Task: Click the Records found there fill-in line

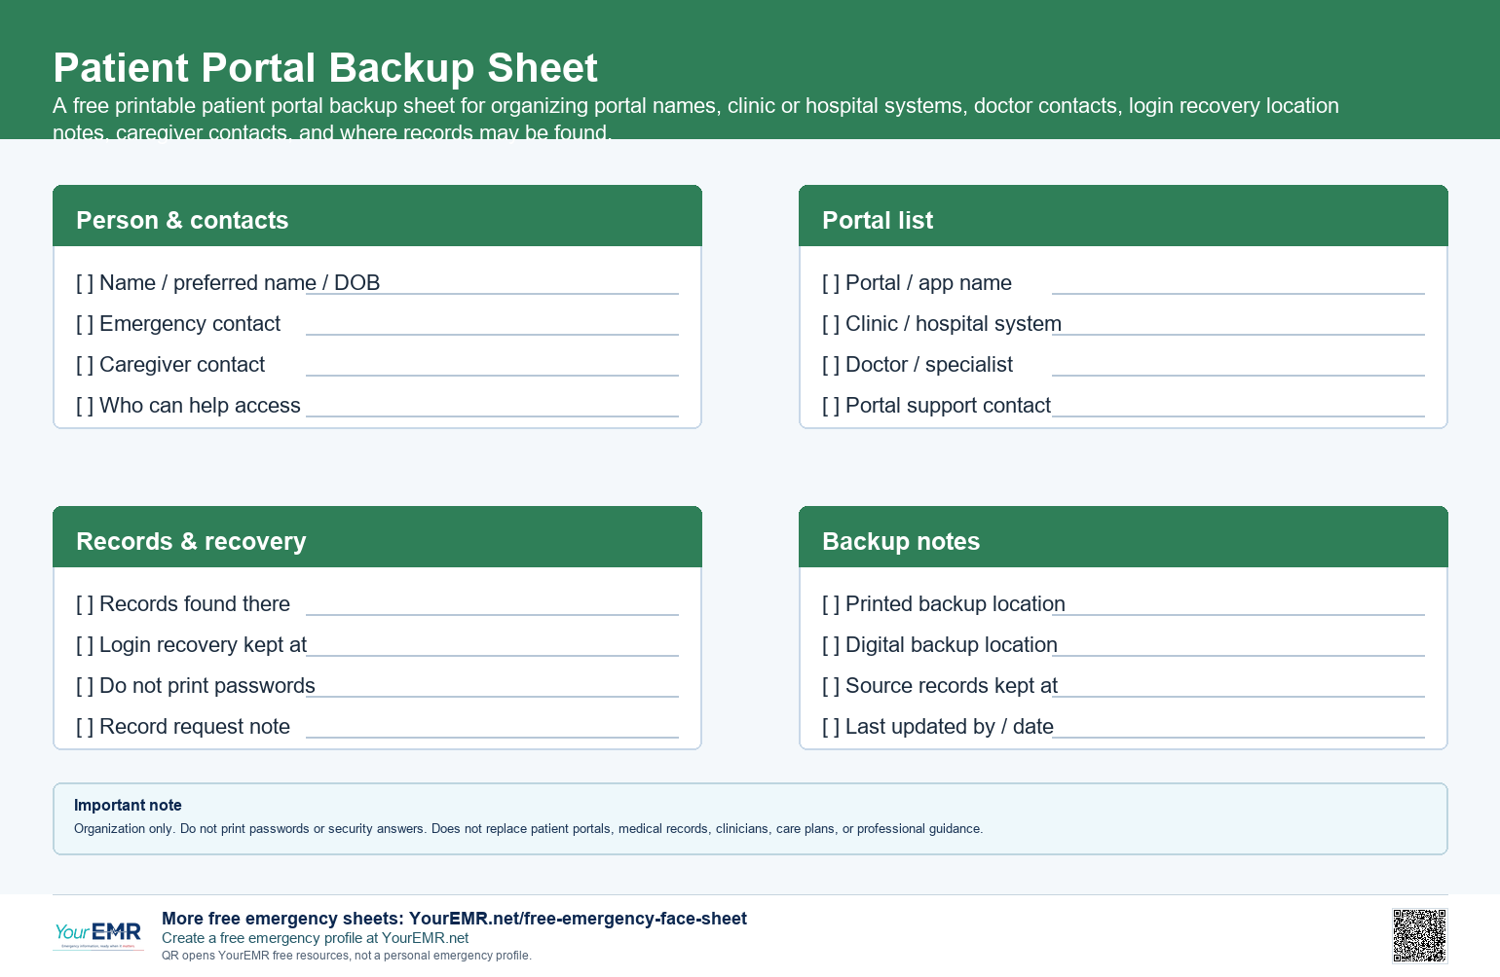Action: pyautogui.click(x=492, y=614)
